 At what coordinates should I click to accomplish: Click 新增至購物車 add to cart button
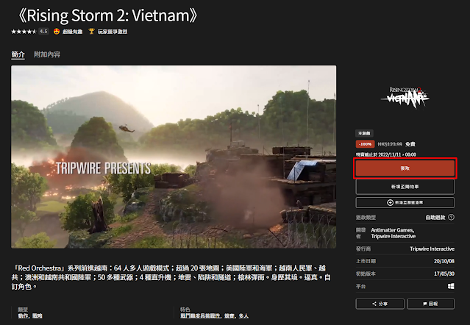405,187
